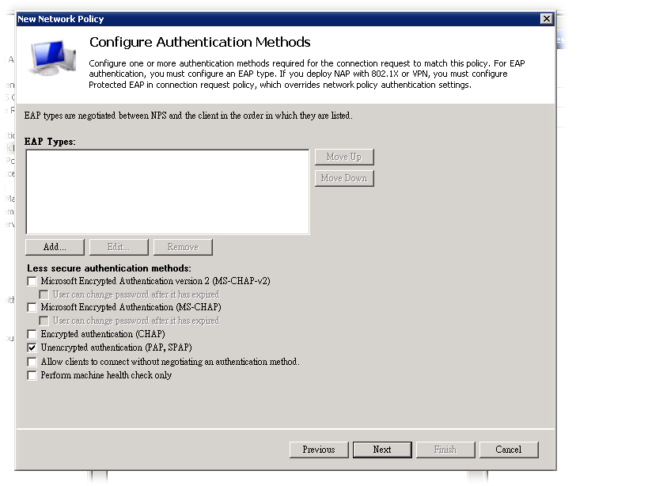
Task: Click the Finish button
Action: (x=445, y=450)
